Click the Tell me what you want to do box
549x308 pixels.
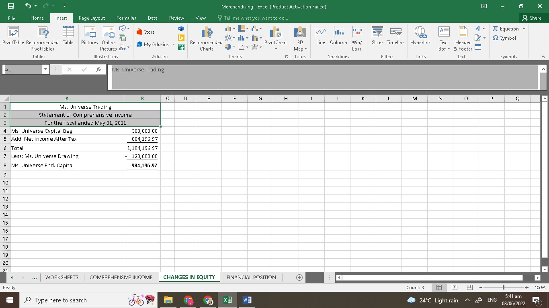252,18
